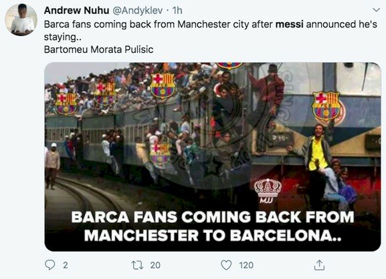Open the train meme image

click(213, 157)
